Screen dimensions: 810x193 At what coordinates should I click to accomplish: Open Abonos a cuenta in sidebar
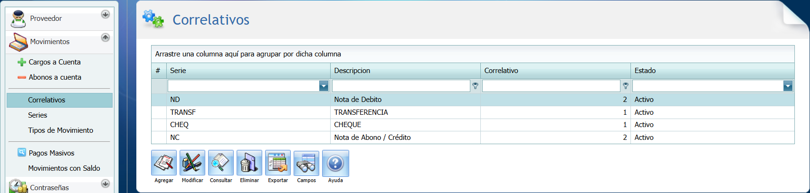pos(55,77)
